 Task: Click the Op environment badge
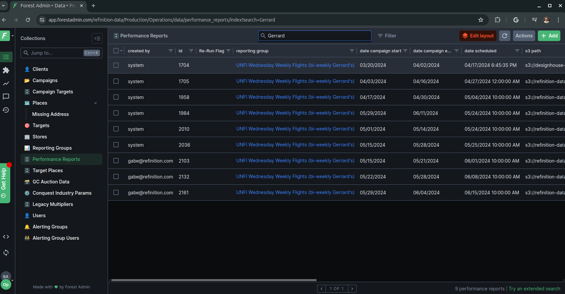(6, 284)
